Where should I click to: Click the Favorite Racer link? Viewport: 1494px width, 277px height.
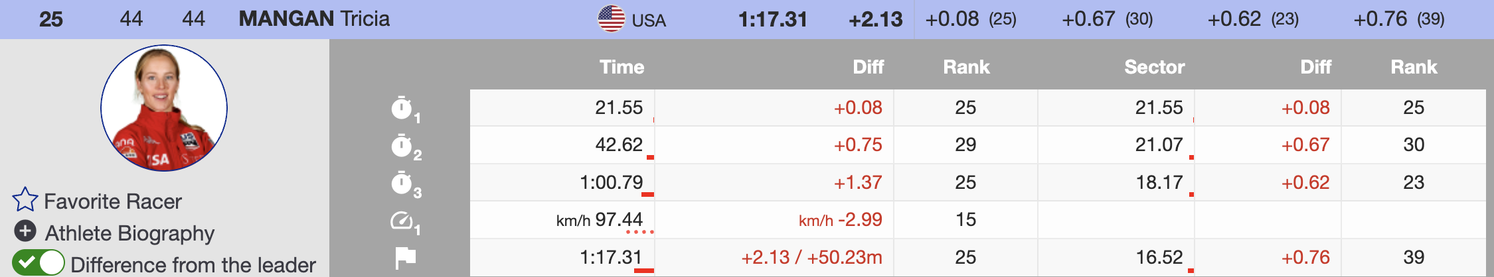[113, 201]
